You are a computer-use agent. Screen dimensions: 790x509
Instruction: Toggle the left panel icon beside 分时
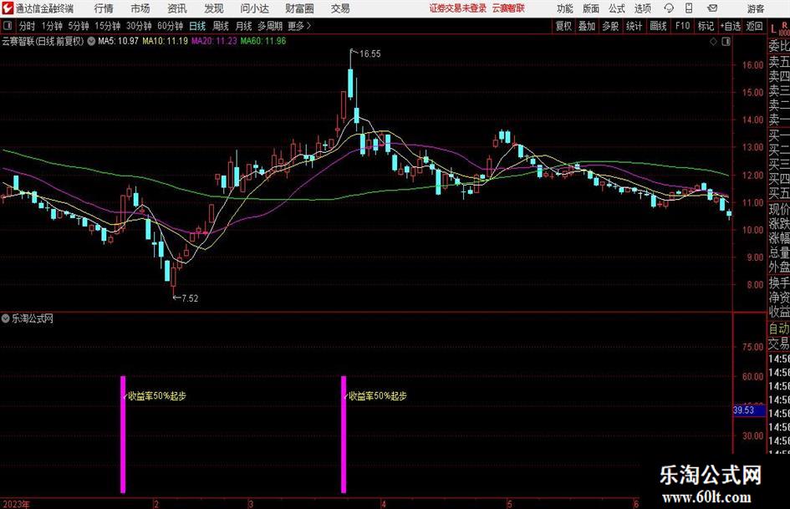tap(8, 26)
